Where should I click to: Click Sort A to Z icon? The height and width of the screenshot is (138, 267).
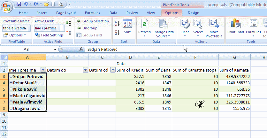pos(117,24)
